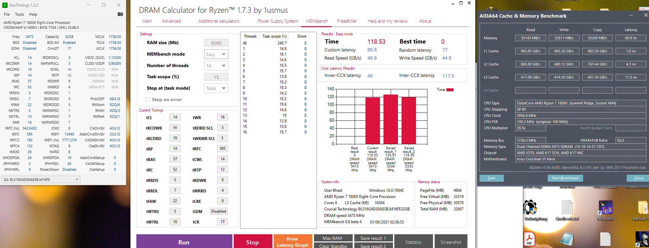649x248 pixels.
Task: Open the ZenTimings memory module selector dropdown
Action: 41,180
